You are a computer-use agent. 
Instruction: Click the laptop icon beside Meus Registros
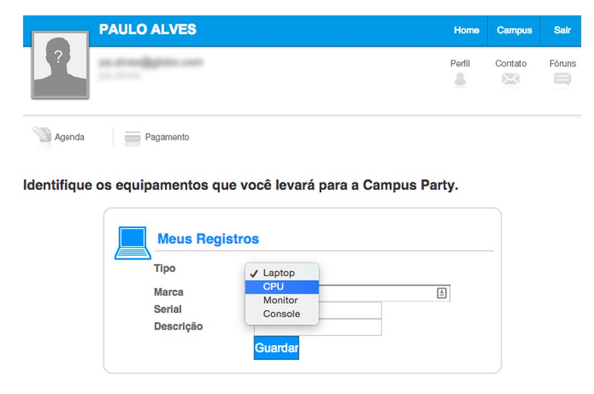point(132,243)
